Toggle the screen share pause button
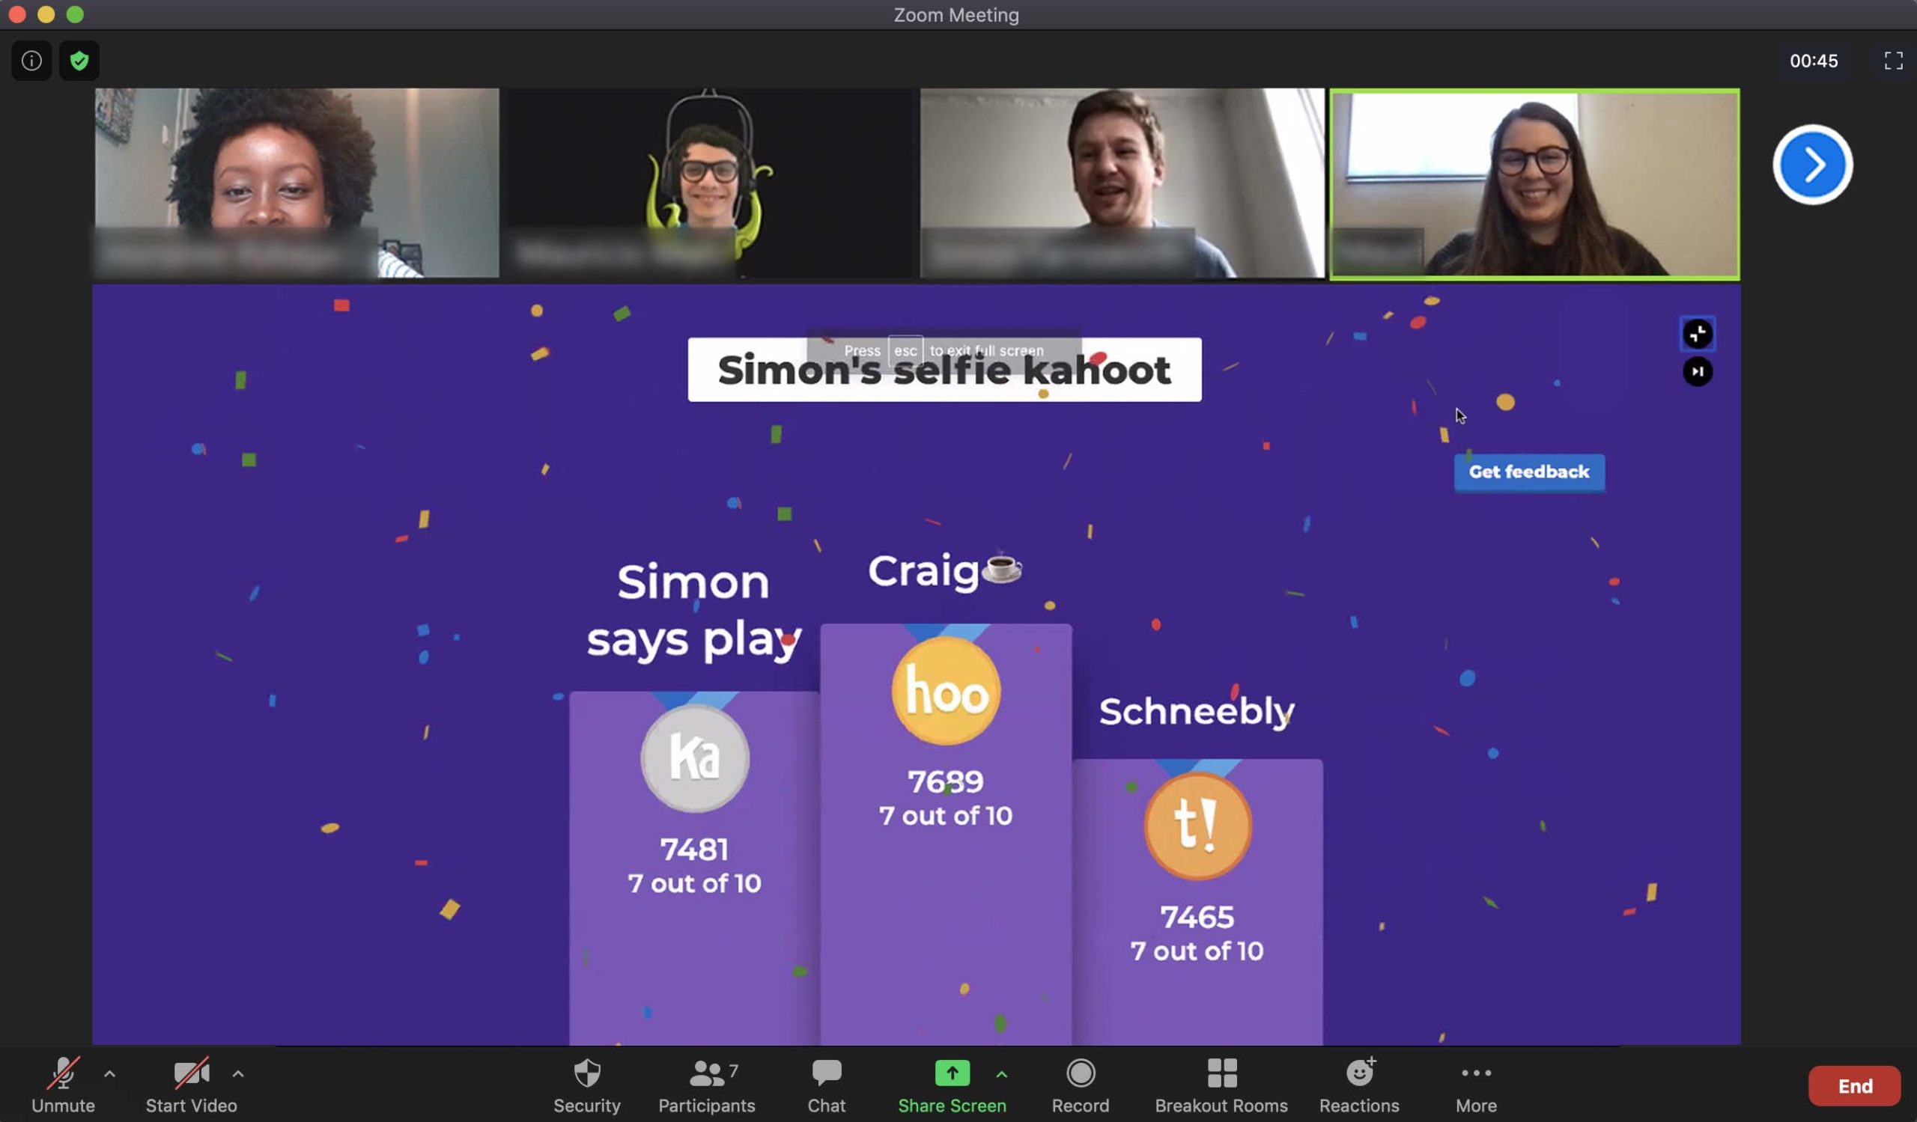Viewport: 1917px width, 1122px height. 1697,371
